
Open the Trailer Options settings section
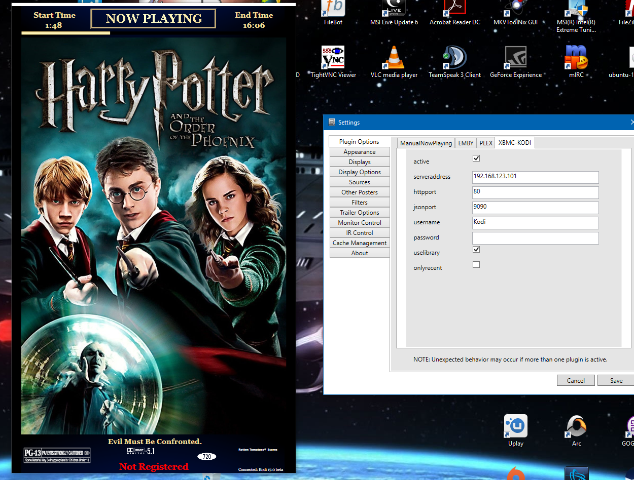click(x=360, y=213)
